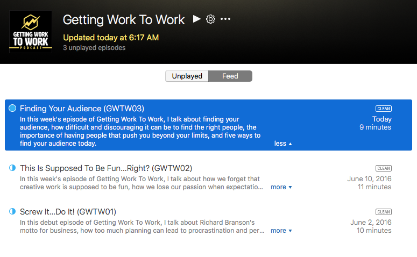Click the Updated today at 6:17 AM text
The height and width of the screenshot is (257, 417).
[x=111, y=38]
